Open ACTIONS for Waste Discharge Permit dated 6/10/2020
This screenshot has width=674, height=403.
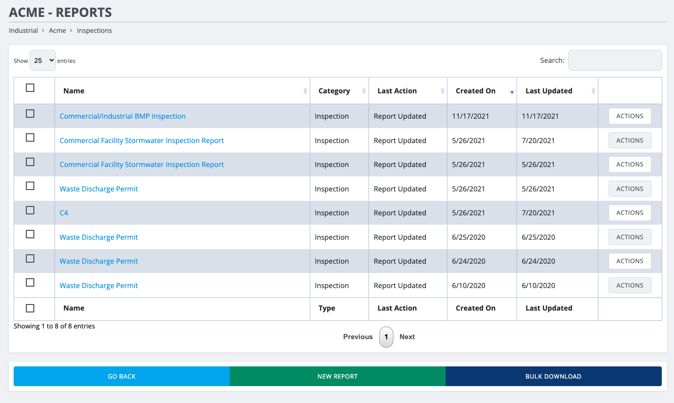pyautogui.click(x=630, y=285)
